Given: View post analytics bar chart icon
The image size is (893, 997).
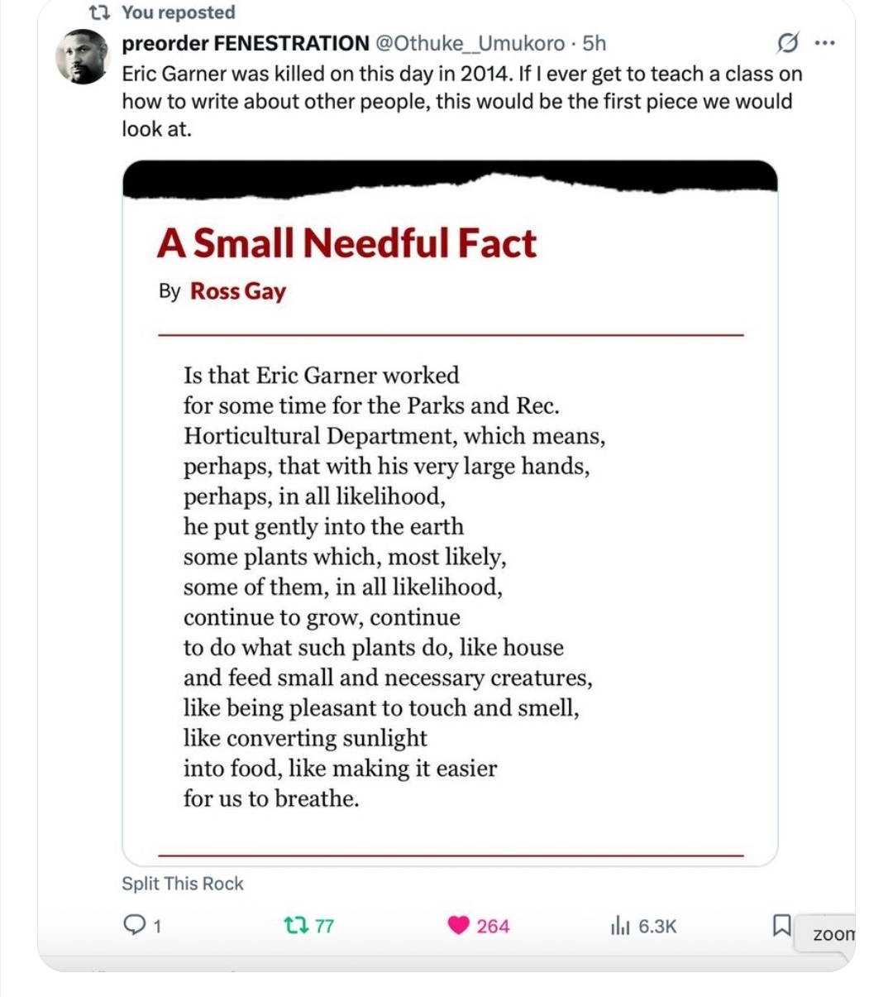Looking at the screenshot, I should (x=620, y=926).
